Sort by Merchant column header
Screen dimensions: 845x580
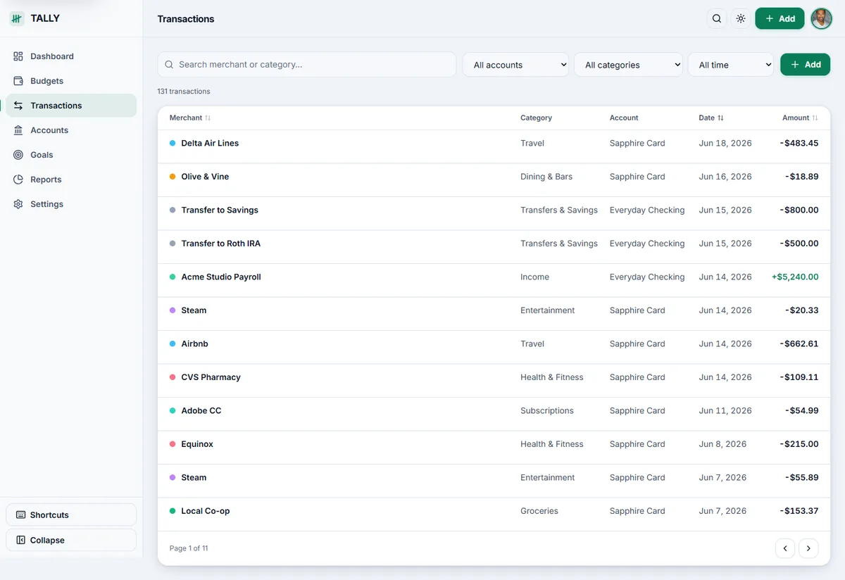click(x=190, y=118)
